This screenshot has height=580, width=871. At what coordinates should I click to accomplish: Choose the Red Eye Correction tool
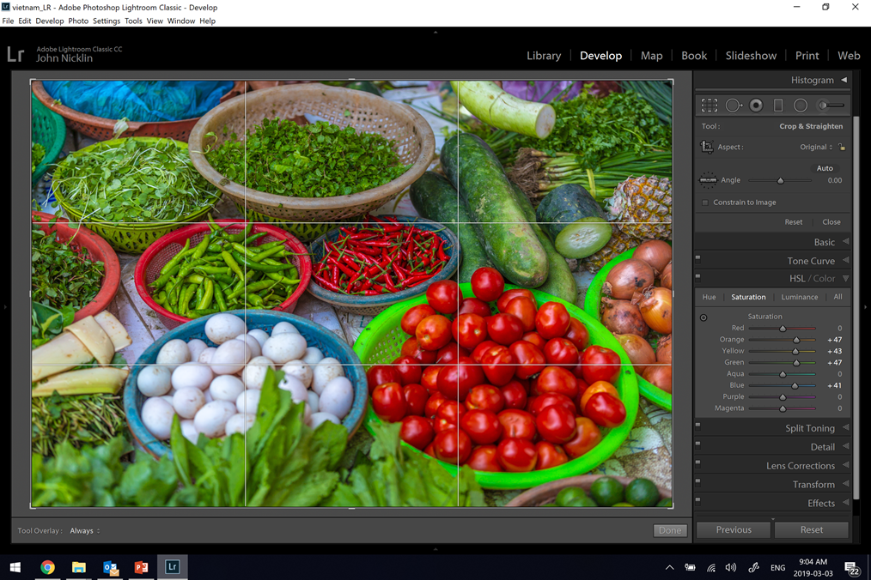[x=756, y=105]
